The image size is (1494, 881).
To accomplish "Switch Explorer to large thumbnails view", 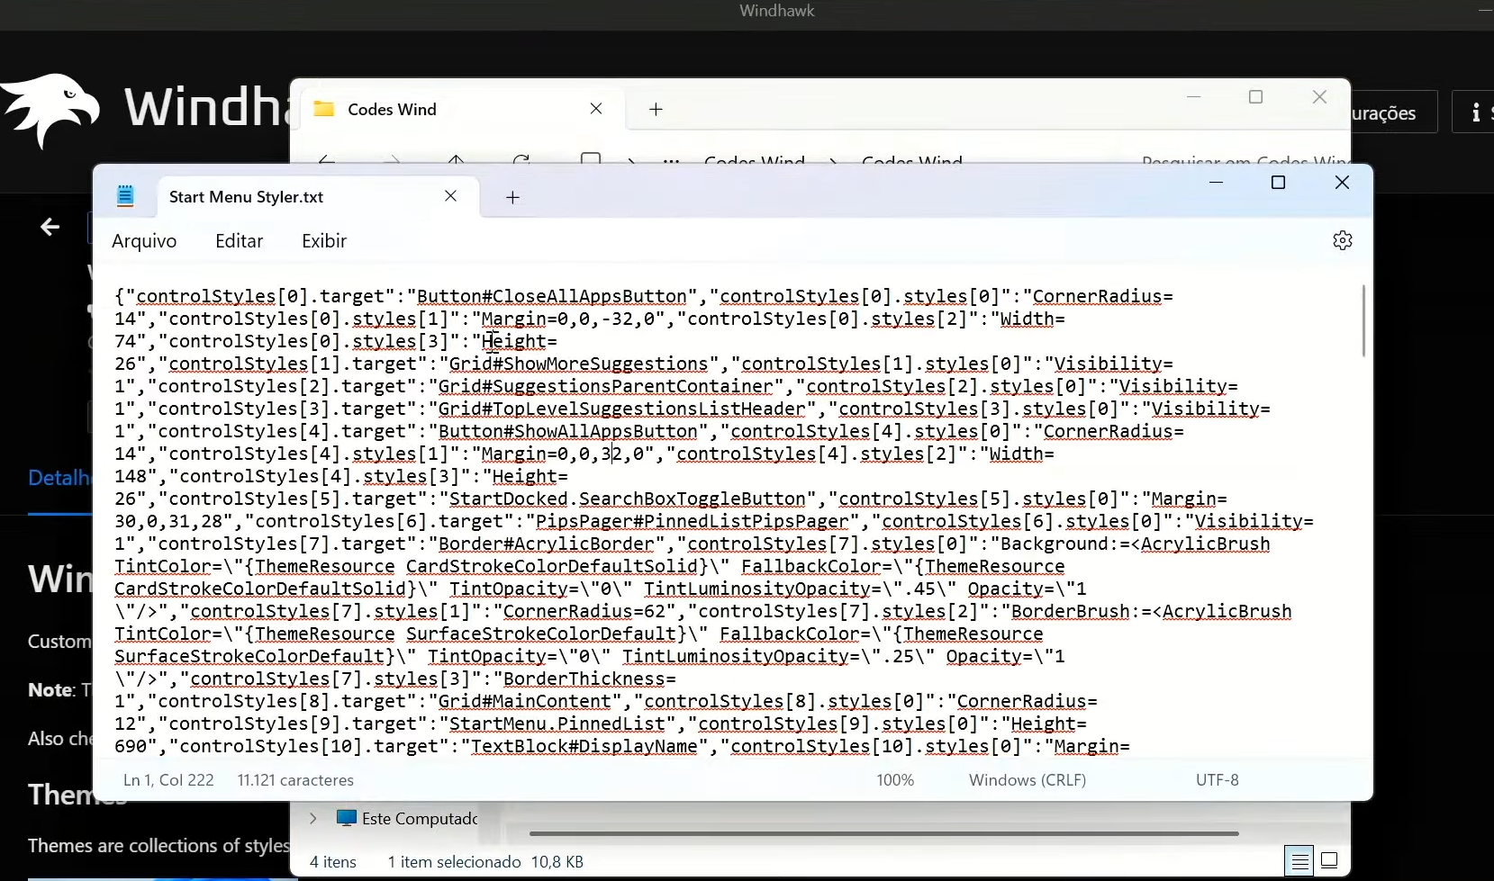I will [1329, 861].
